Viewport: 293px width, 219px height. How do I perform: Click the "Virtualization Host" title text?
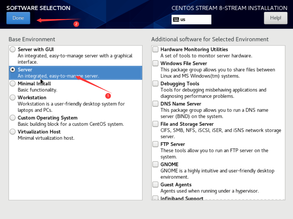click(x=39, y=132)
